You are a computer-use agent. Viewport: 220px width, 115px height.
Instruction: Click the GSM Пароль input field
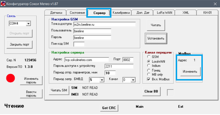click(92, 38)
